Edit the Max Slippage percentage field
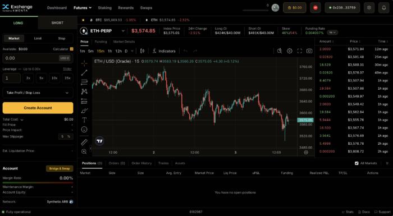The image size is (393, 216). point(66,136)
